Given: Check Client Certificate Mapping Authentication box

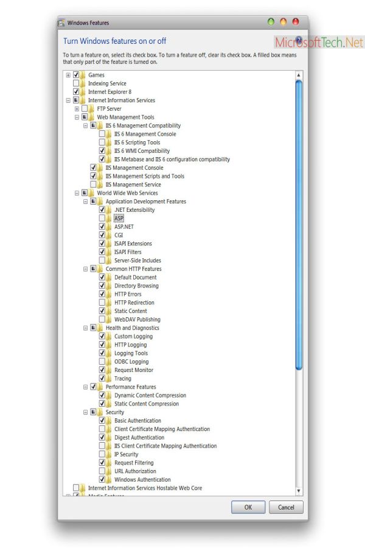Looking at the screenshot, I should pyautogui.click(x=102, y=429).
